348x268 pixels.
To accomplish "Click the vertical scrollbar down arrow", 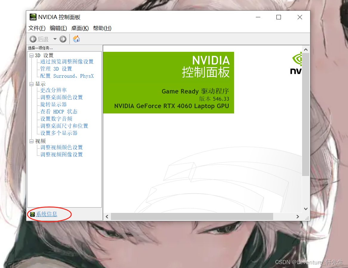I will [306, 209].
